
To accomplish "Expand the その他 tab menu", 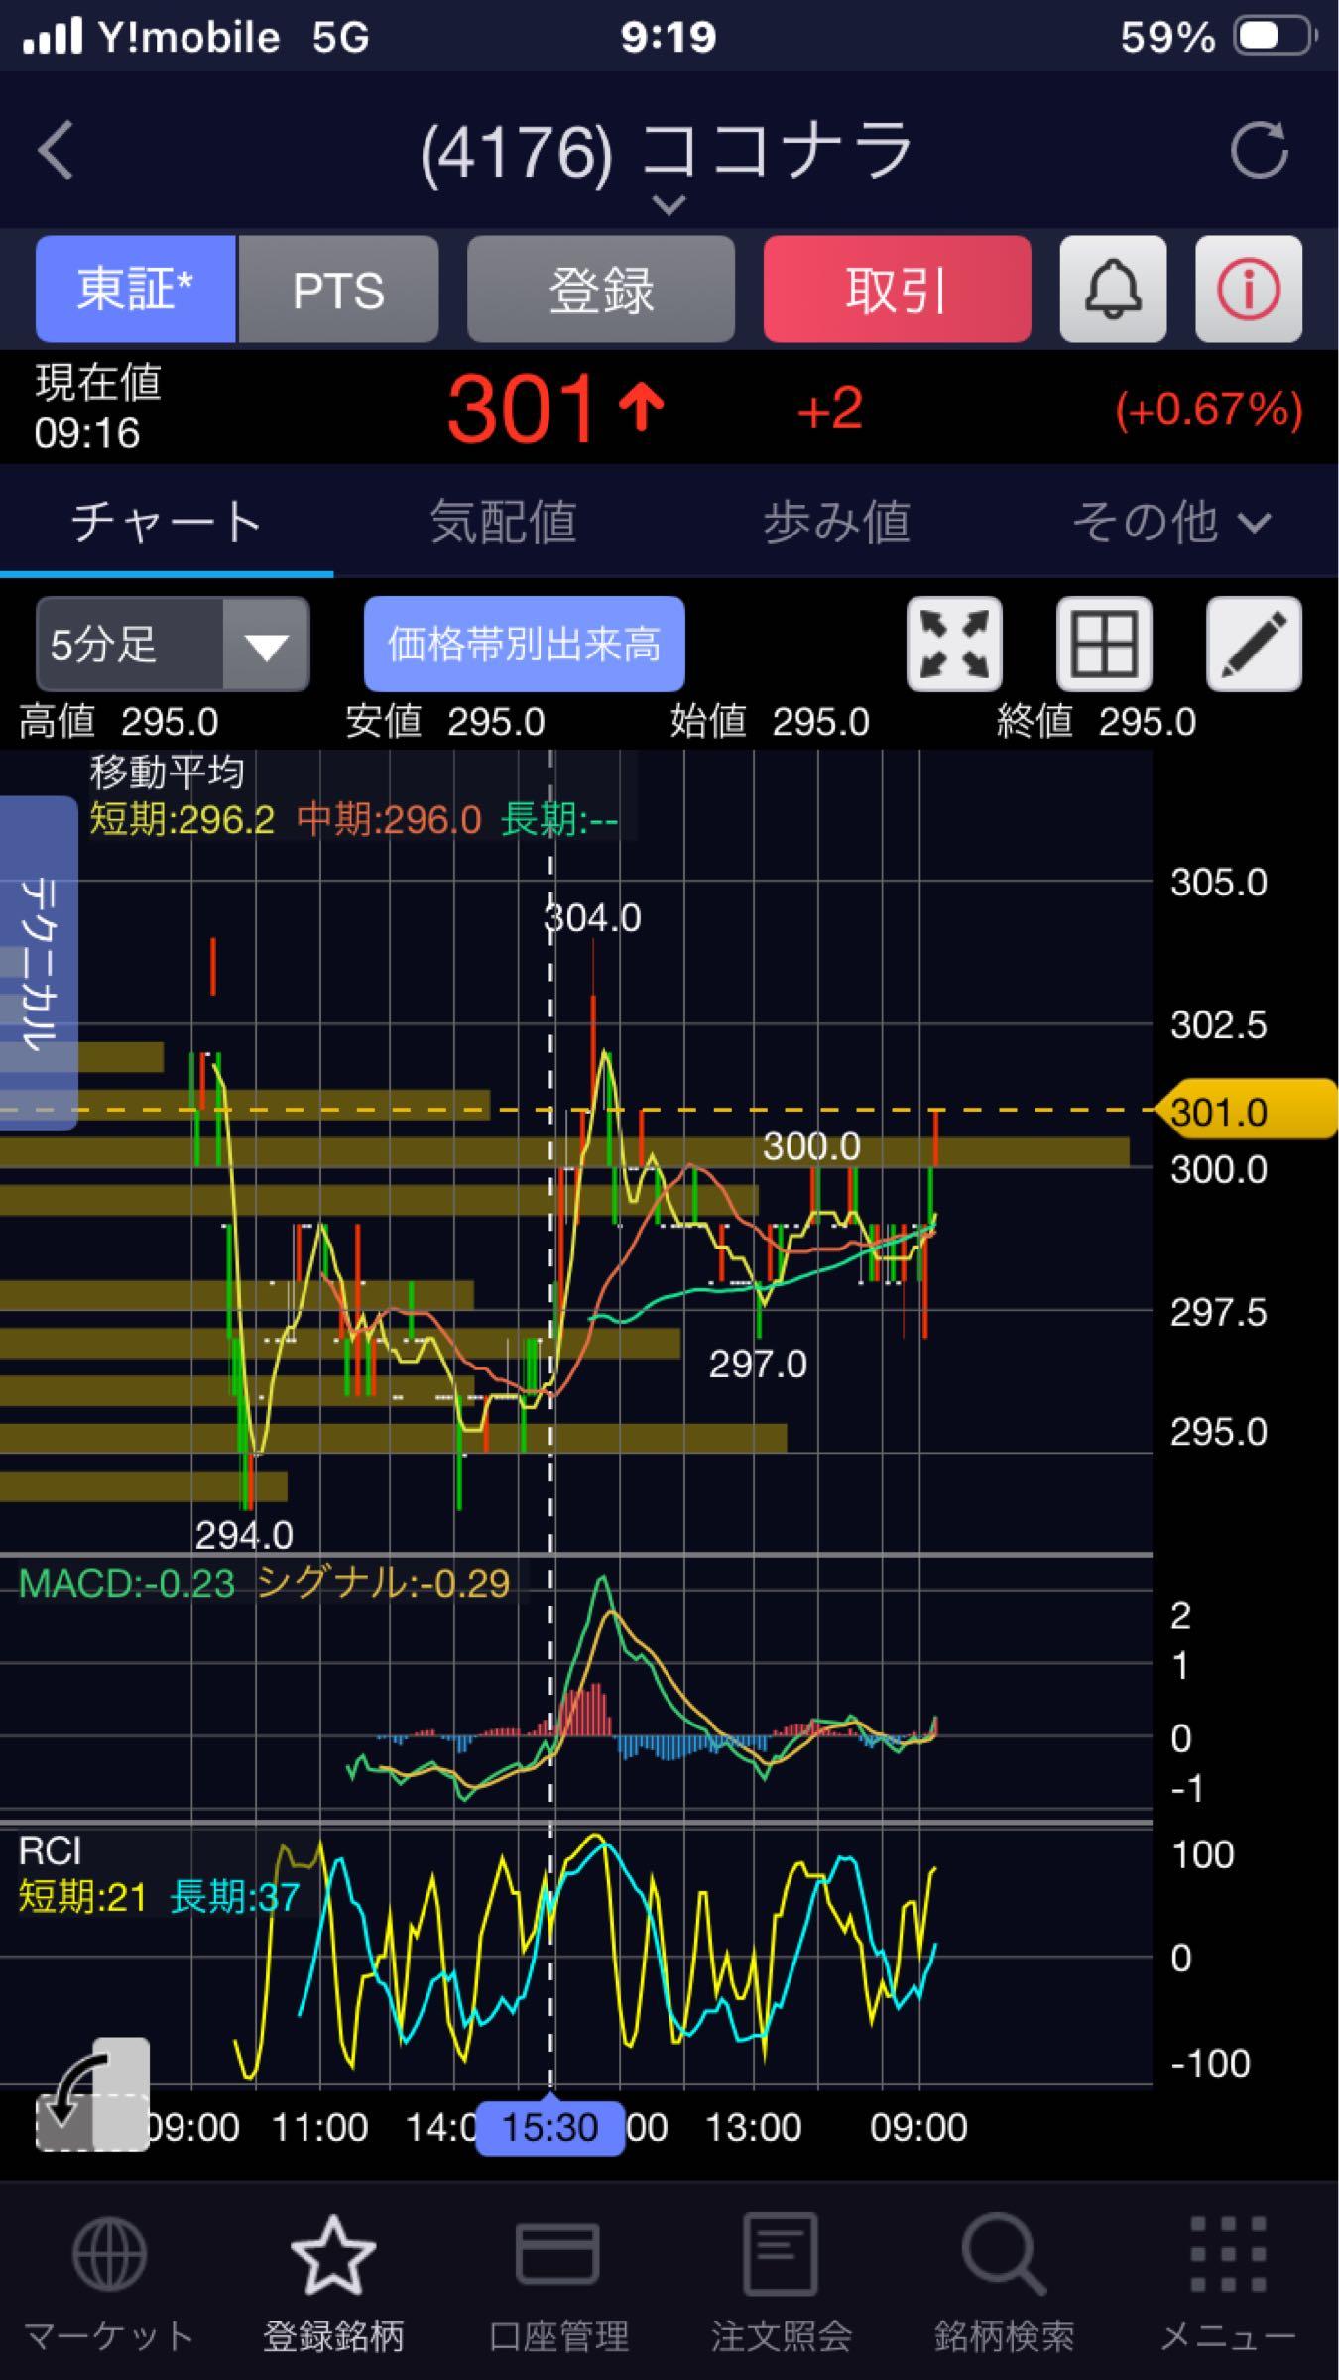I will 1170,522.
